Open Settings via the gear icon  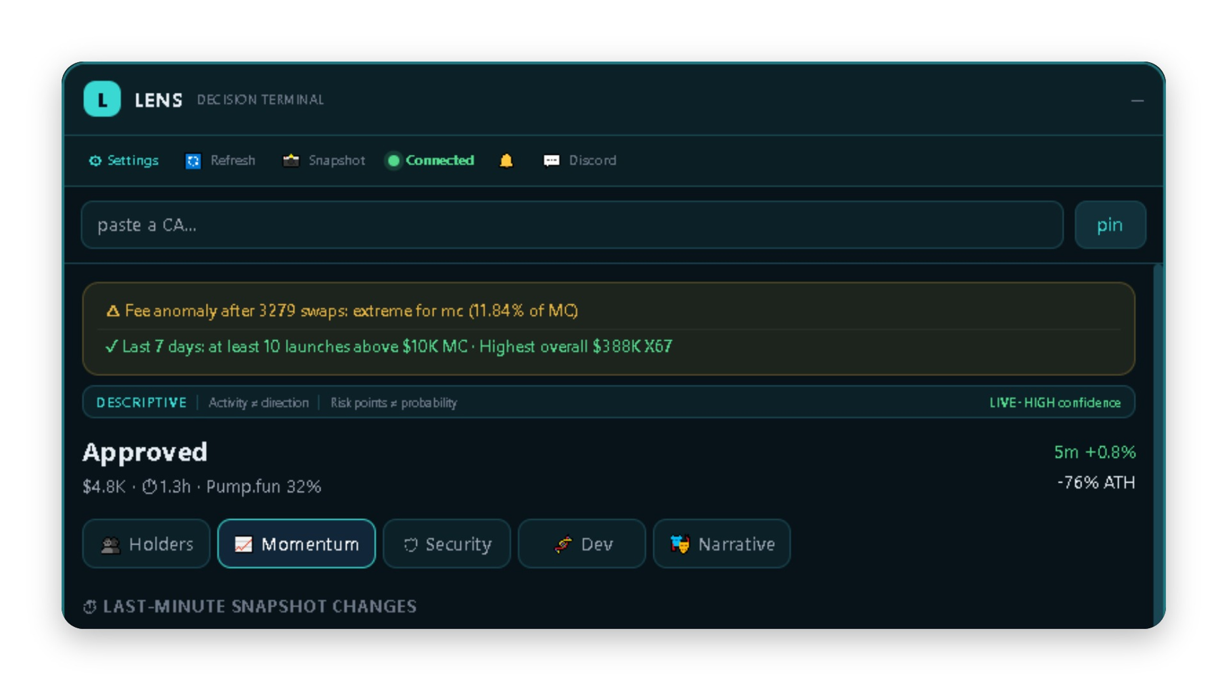coord(95,161)
